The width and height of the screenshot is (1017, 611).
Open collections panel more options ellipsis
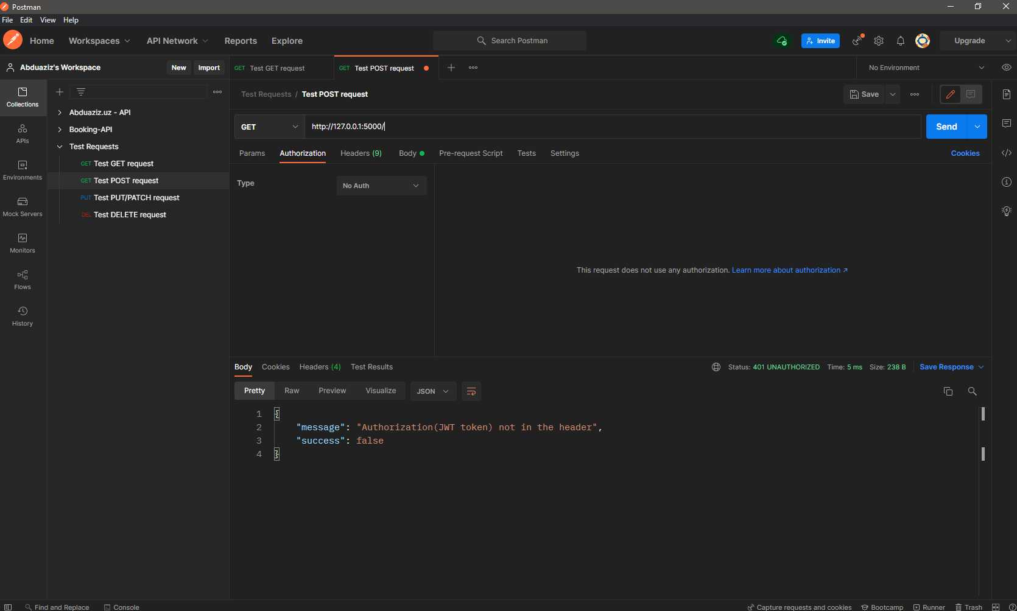[217, 92]
